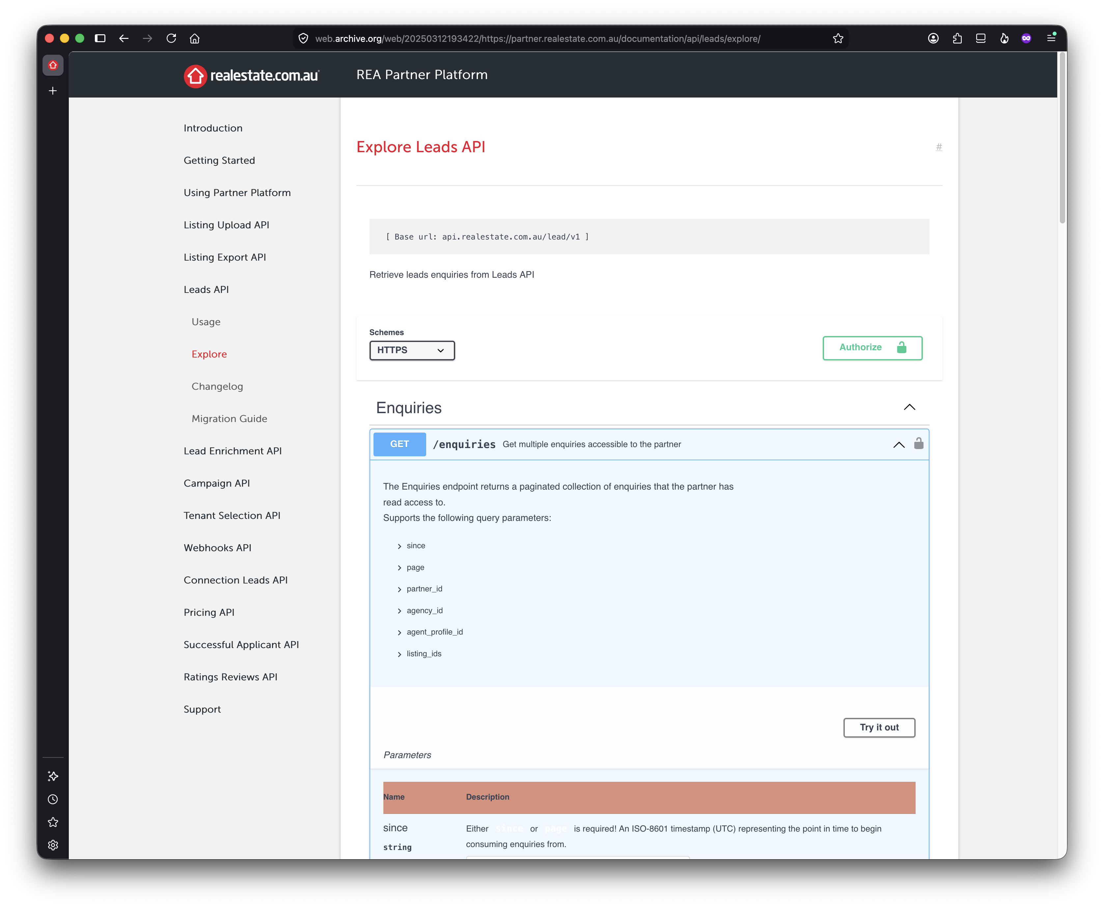
Task: Click the hash anchor beside page title
Action: [939, 147]
